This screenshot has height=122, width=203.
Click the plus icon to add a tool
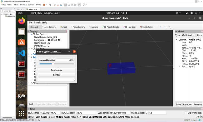pos(160,27)
